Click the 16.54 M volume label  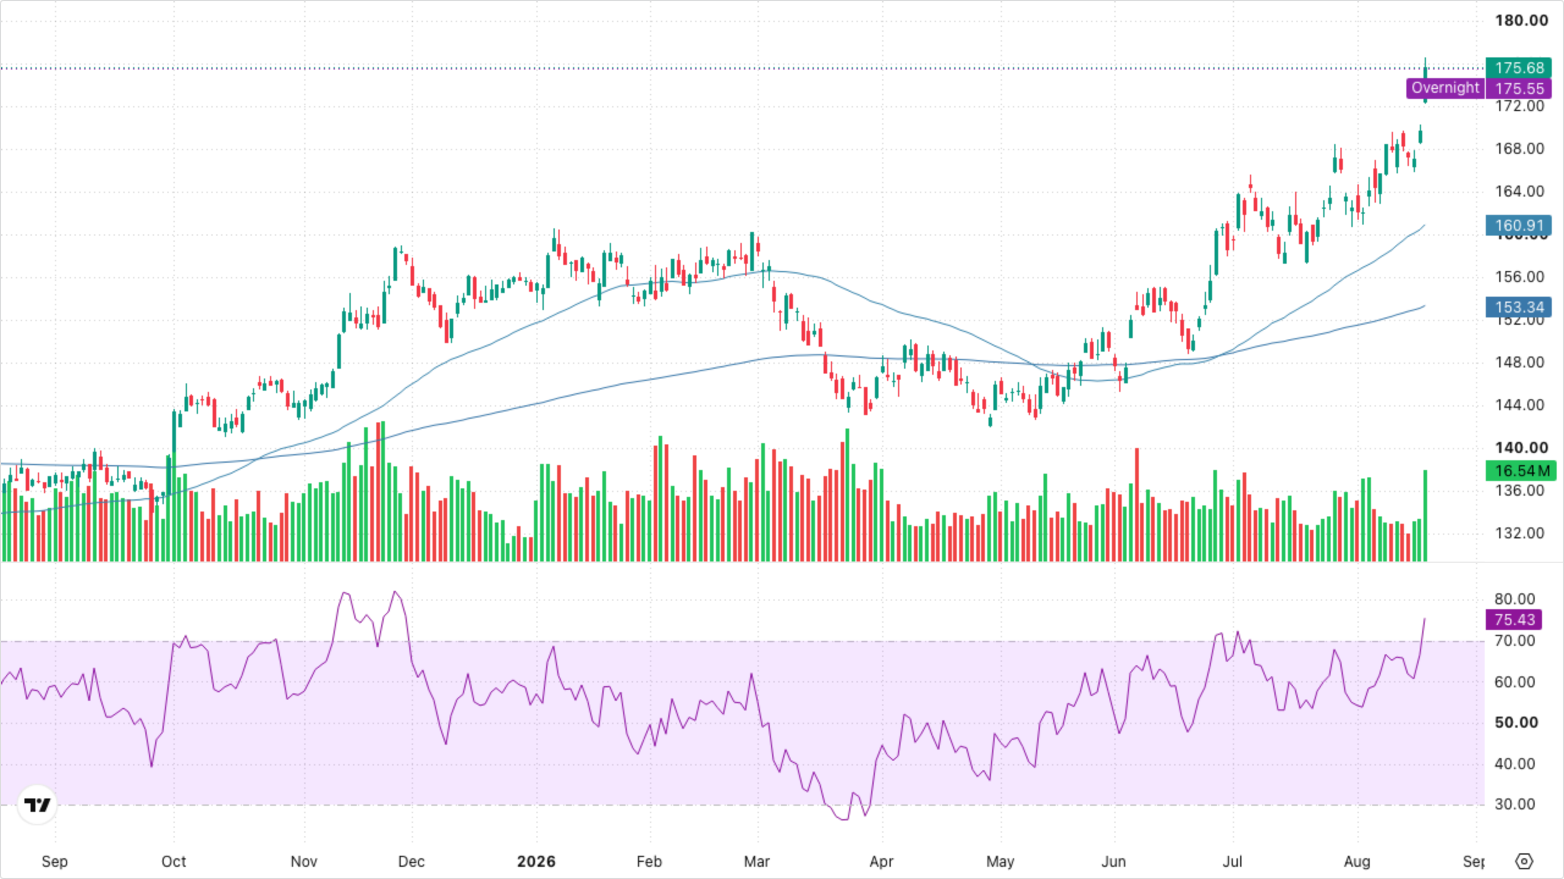(1521, 471)
